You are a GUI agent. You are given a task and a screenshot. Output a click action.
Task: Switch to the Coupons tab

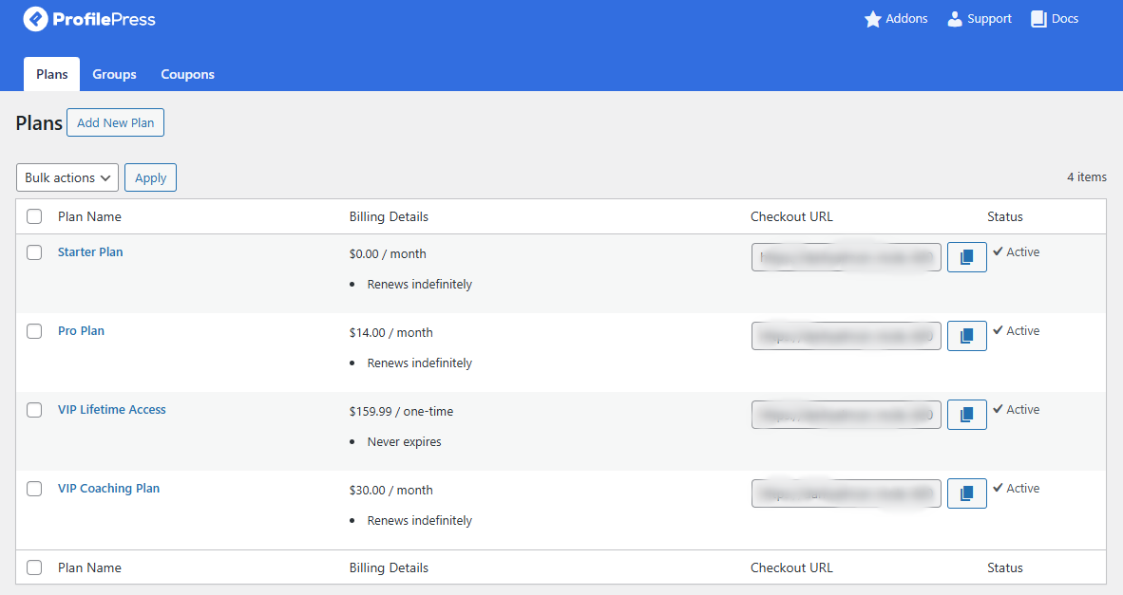(188, 74)
